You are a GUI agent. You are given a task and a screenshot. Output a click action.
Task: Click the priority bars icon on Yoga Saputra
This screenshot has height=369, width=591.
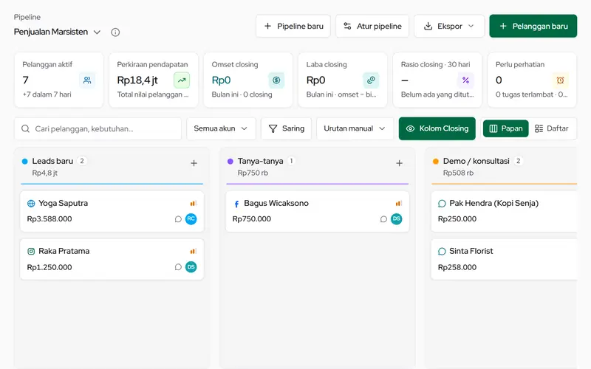click(194, 204)
